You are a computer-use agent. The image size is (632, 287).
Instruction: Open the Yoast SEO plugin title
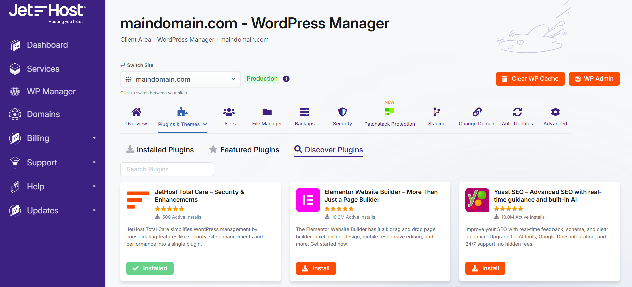pyautogui.click(x=547, y=196)
